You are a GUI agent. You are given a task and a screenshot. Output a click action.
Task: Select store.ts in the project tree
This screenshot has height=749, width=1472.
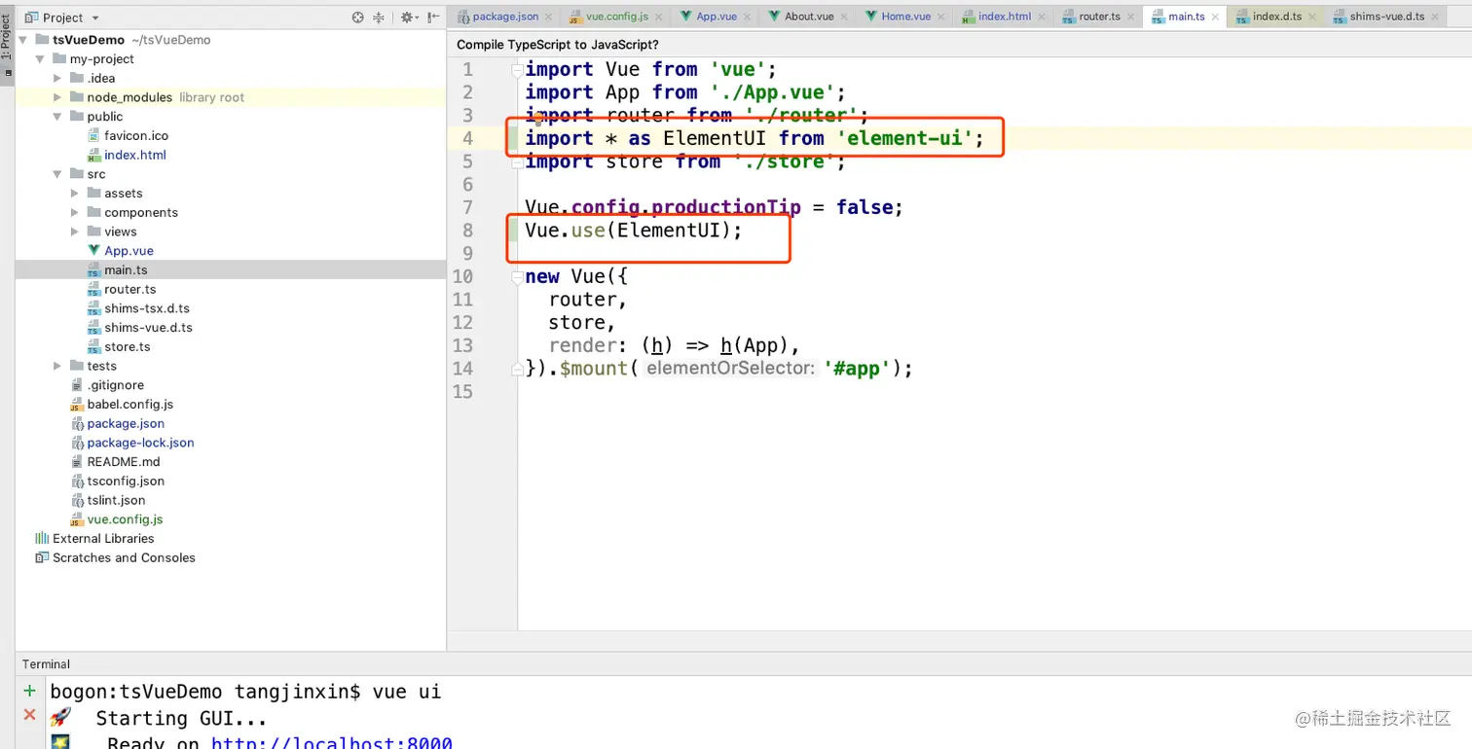click(128, 346)
